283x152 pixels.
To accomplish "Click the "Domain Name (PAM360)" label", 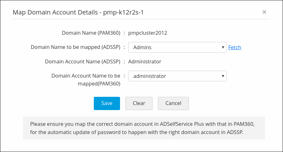I will (x=91, y=33).
